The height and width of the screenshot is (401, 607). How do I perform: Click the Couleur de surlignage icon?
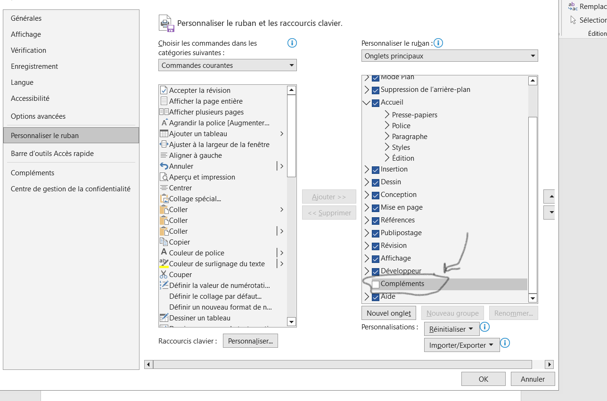(x=164, y=263)
